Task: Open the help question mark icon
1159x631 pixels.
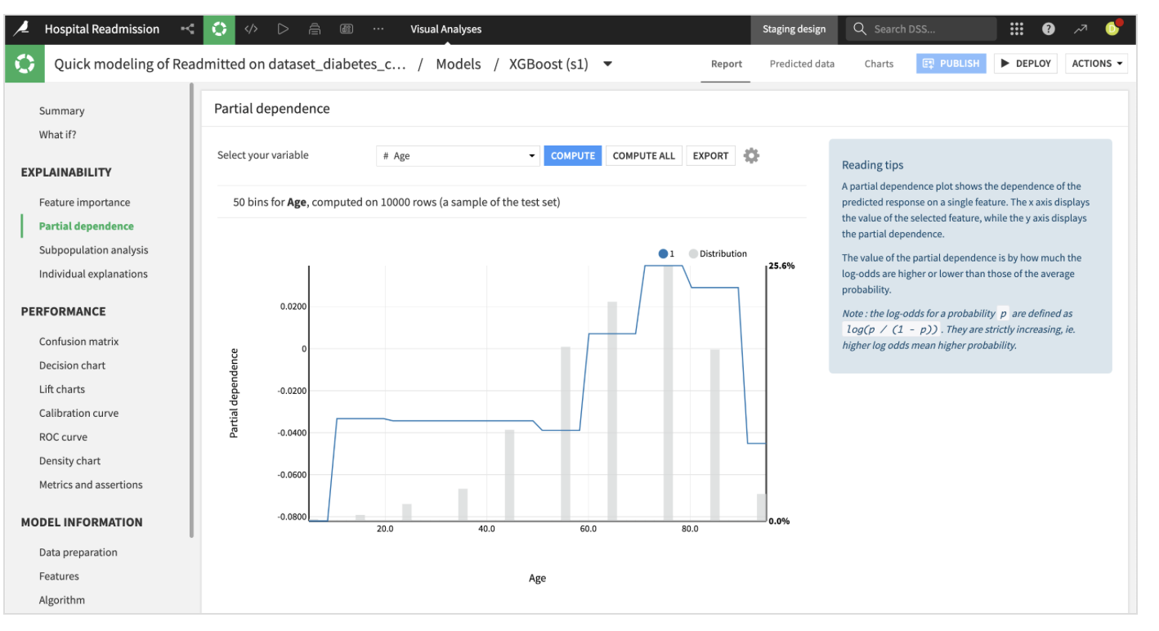Action: (x=1049, y=29)
